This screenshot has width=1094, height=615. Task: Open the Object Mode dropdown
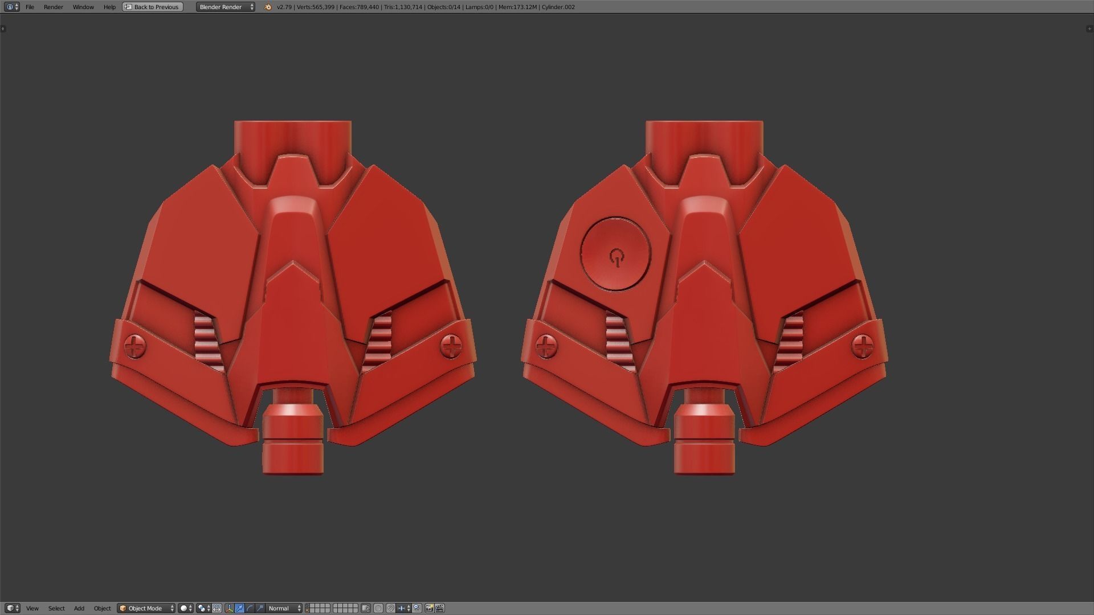point(146,608)
